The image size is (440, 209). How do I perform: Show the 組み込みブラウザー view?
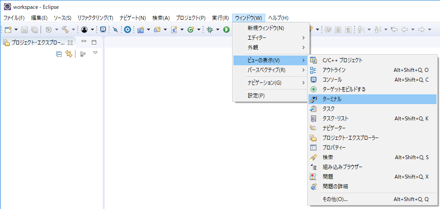tap(372, 167)
